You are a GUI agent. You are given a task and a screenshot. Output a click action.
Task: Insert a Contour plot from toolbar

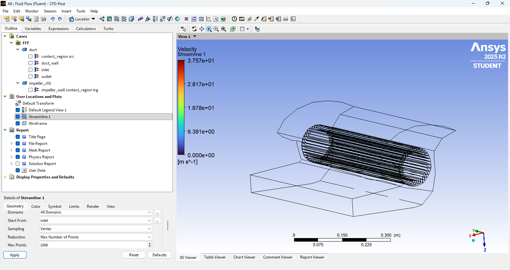click(x=109, y=19)
